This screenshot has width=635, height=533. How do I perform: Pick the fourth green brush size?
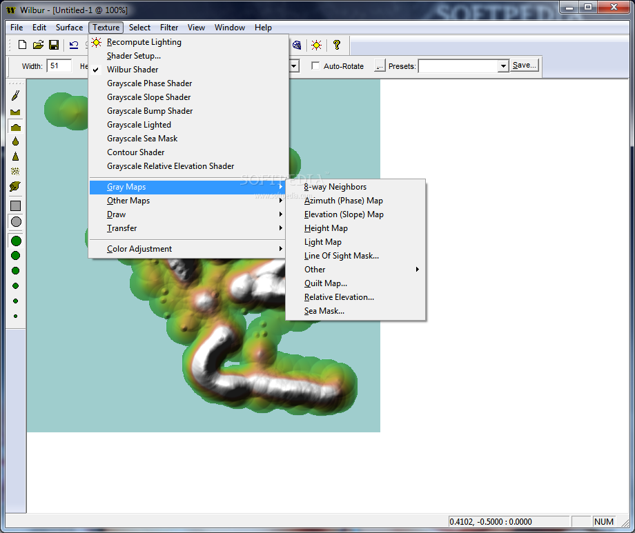click(16, 286)
